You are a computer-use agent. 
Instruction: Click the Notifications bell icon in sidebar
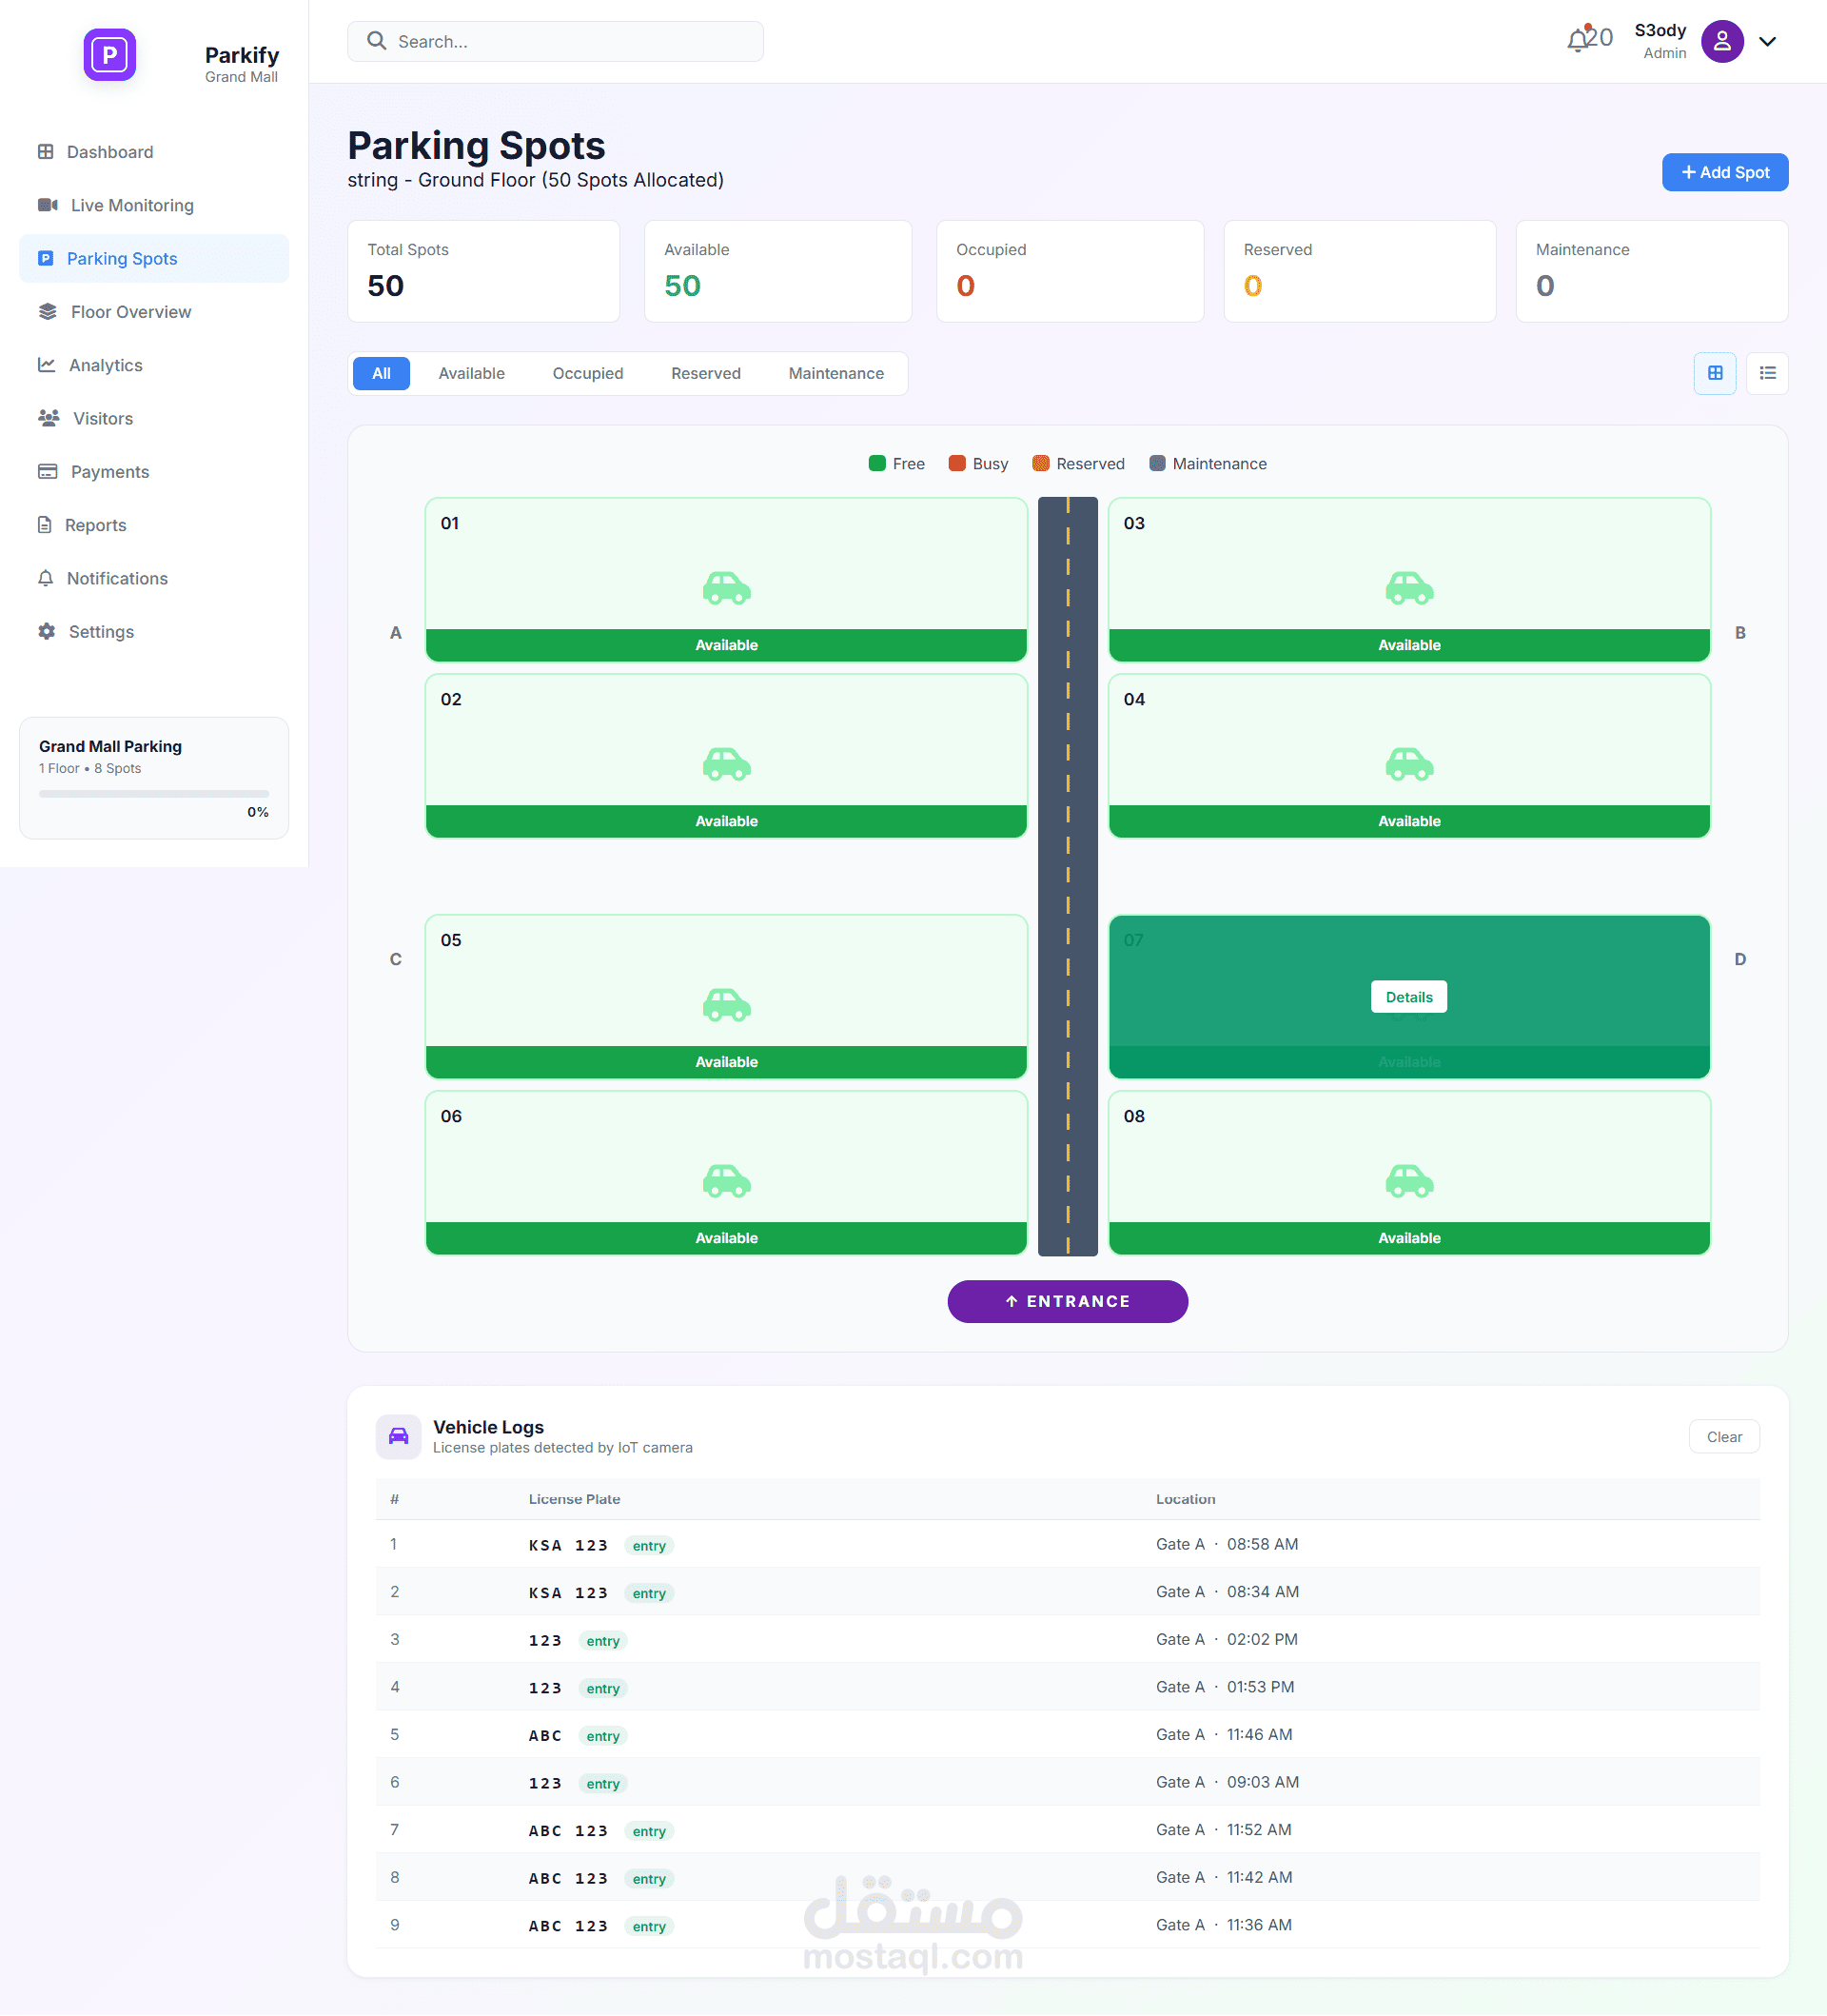pyautogui.click(x=45, y=578)
